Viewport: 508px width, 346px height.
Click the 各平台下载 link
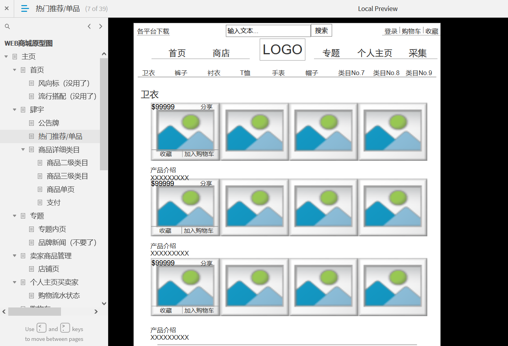(x=153, y=31)
